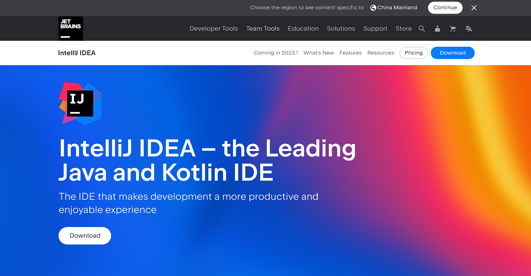Go to Coming in 2023.1 page
Image resolution: width=531 pixels, height=276 pixels.
coord(276,53)
